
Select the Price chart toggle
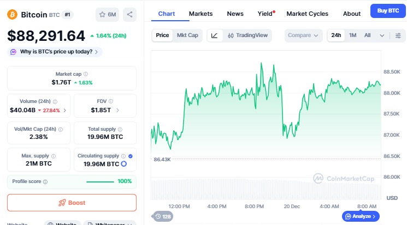pyautogui.click(x=162, y=35)
